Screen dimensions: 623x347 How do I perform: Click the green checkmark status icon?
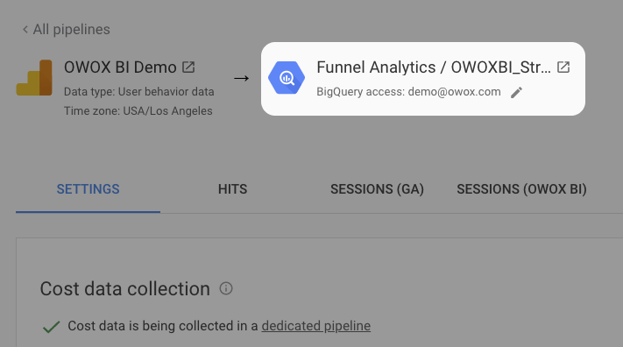(x=51, y=327)
